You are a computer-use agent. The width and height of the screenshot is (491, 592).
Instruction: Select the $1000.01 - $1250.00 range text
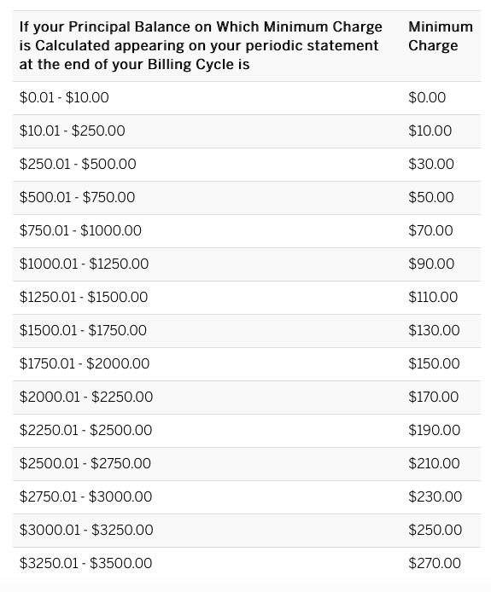pyautogui.click(x=84, y=264)
